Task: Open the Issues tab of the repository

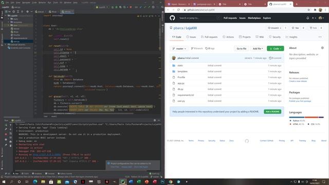Action: coord(191,37)
